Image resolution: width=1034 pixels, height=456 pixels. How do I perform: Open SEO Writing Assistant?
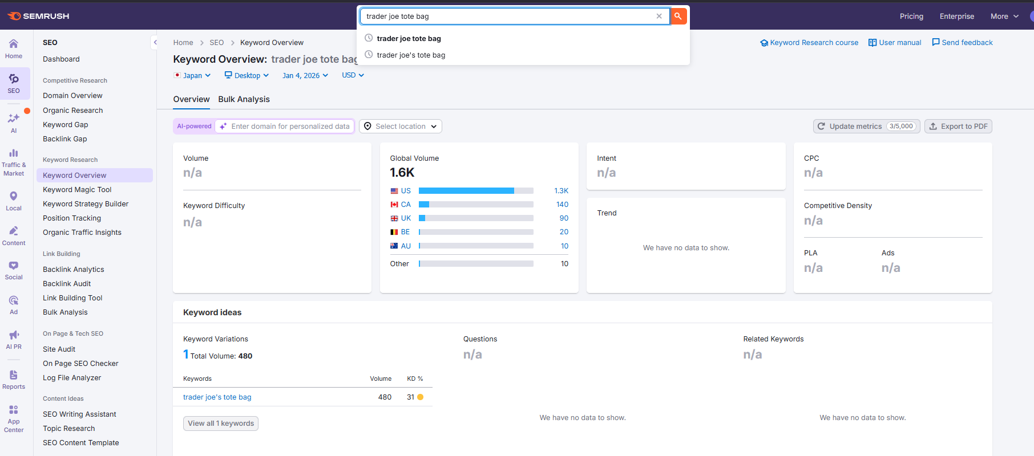point(79,414)
